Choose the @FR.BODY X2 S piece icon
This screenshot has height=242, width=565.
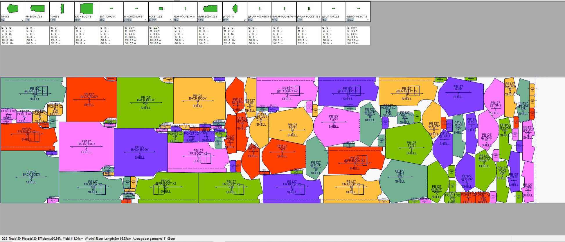pyautogui.click(x=210, y=9)
